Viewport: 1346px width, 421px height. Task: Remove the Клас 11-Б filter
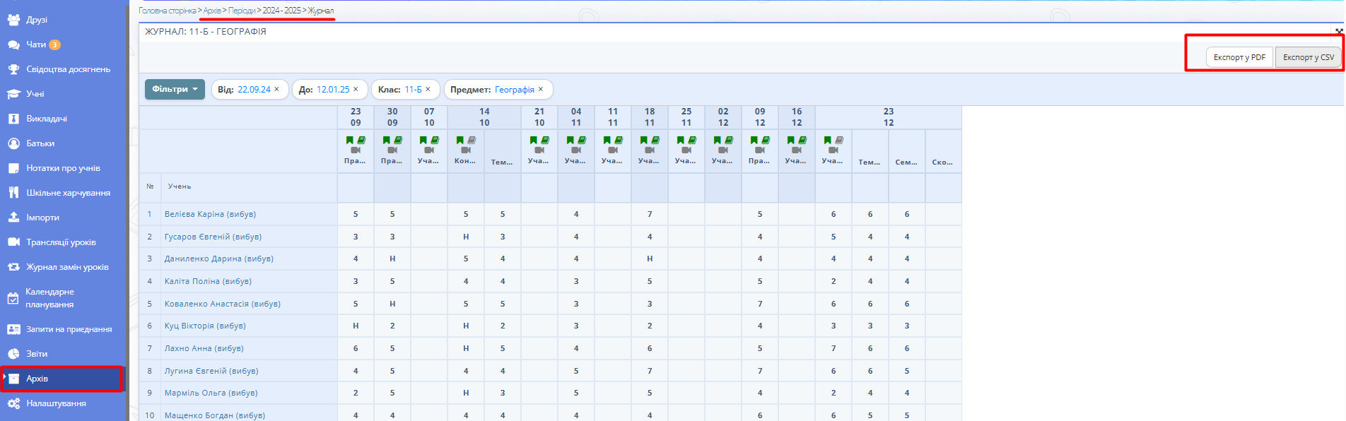coord(428,89)
